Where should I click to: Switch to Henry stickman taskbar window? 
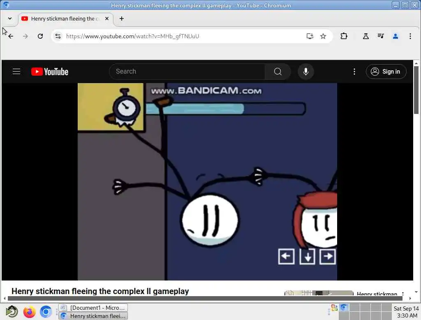click(x=93, y=316)
